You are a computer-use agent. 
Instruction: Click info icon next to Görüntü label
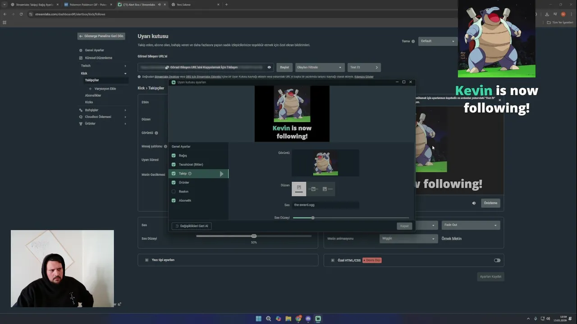coord(156,133)
